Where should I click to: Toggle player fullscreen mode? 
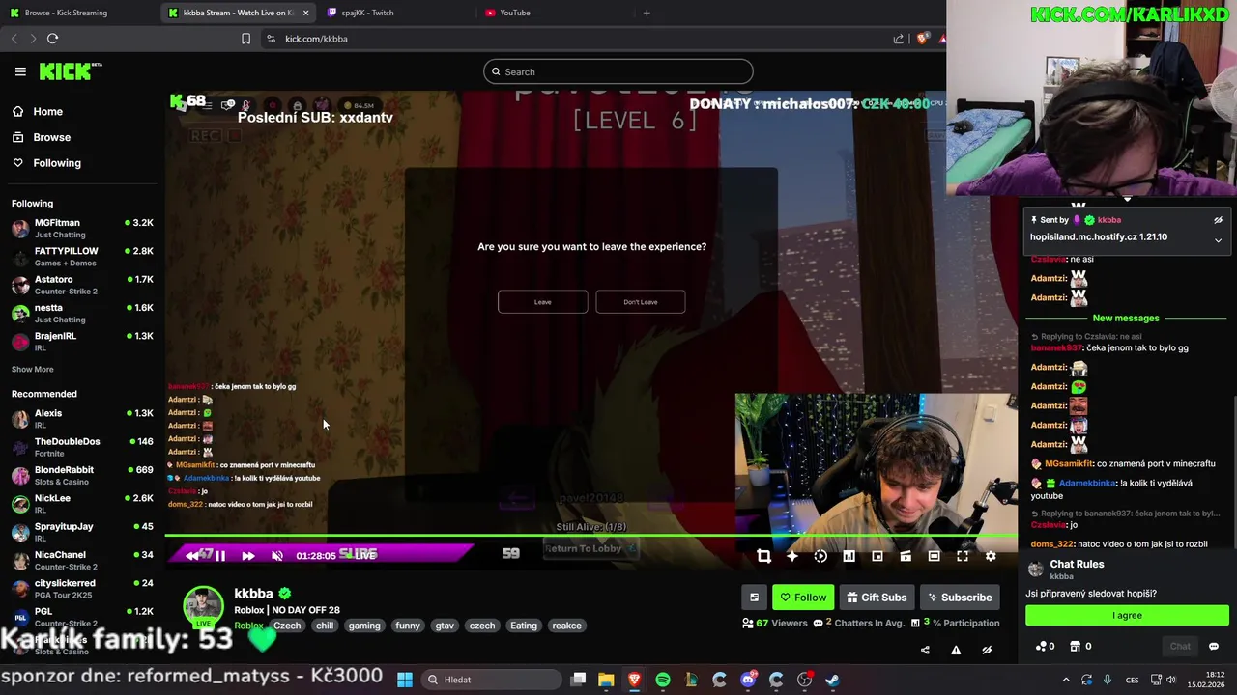(963, 556)
